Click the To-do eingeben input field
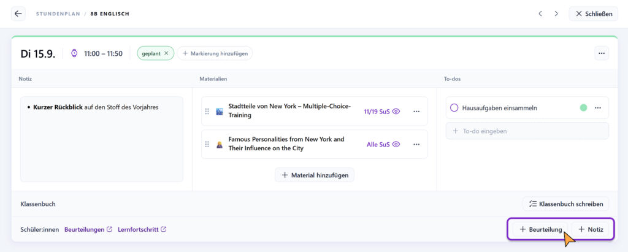The width and height of the screenshot is (628, 252). (x=527, y=131)
